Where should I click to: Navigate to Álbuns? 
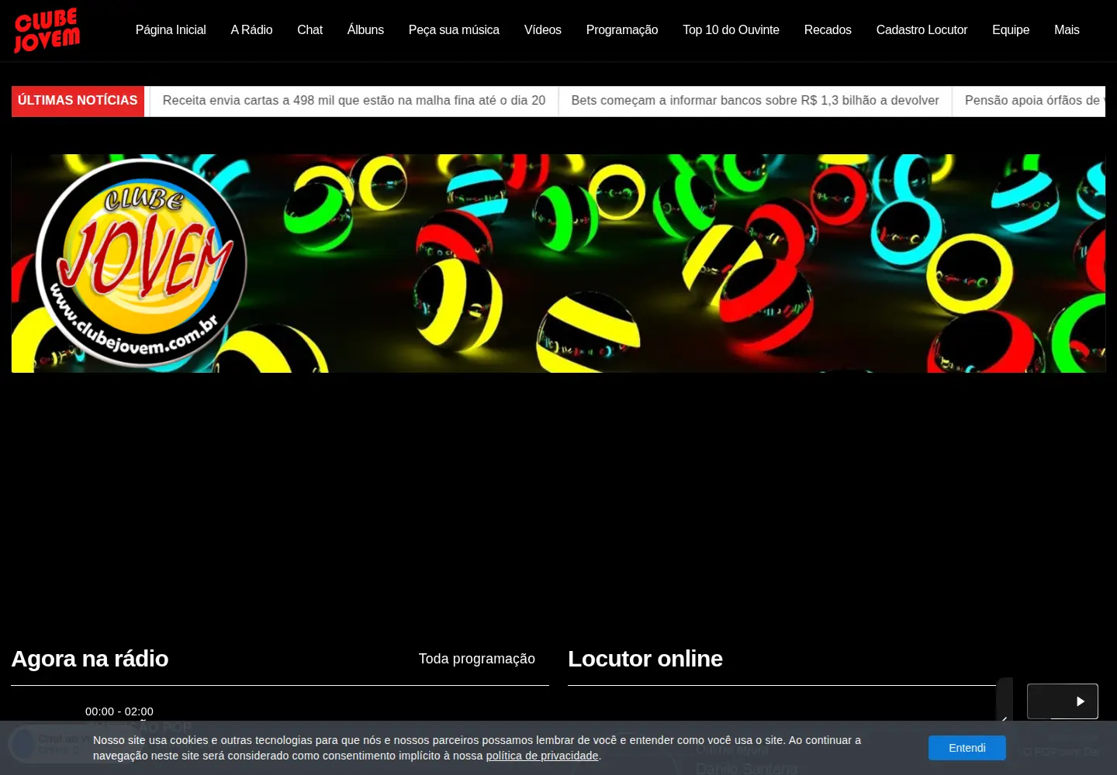pos(365,30)
